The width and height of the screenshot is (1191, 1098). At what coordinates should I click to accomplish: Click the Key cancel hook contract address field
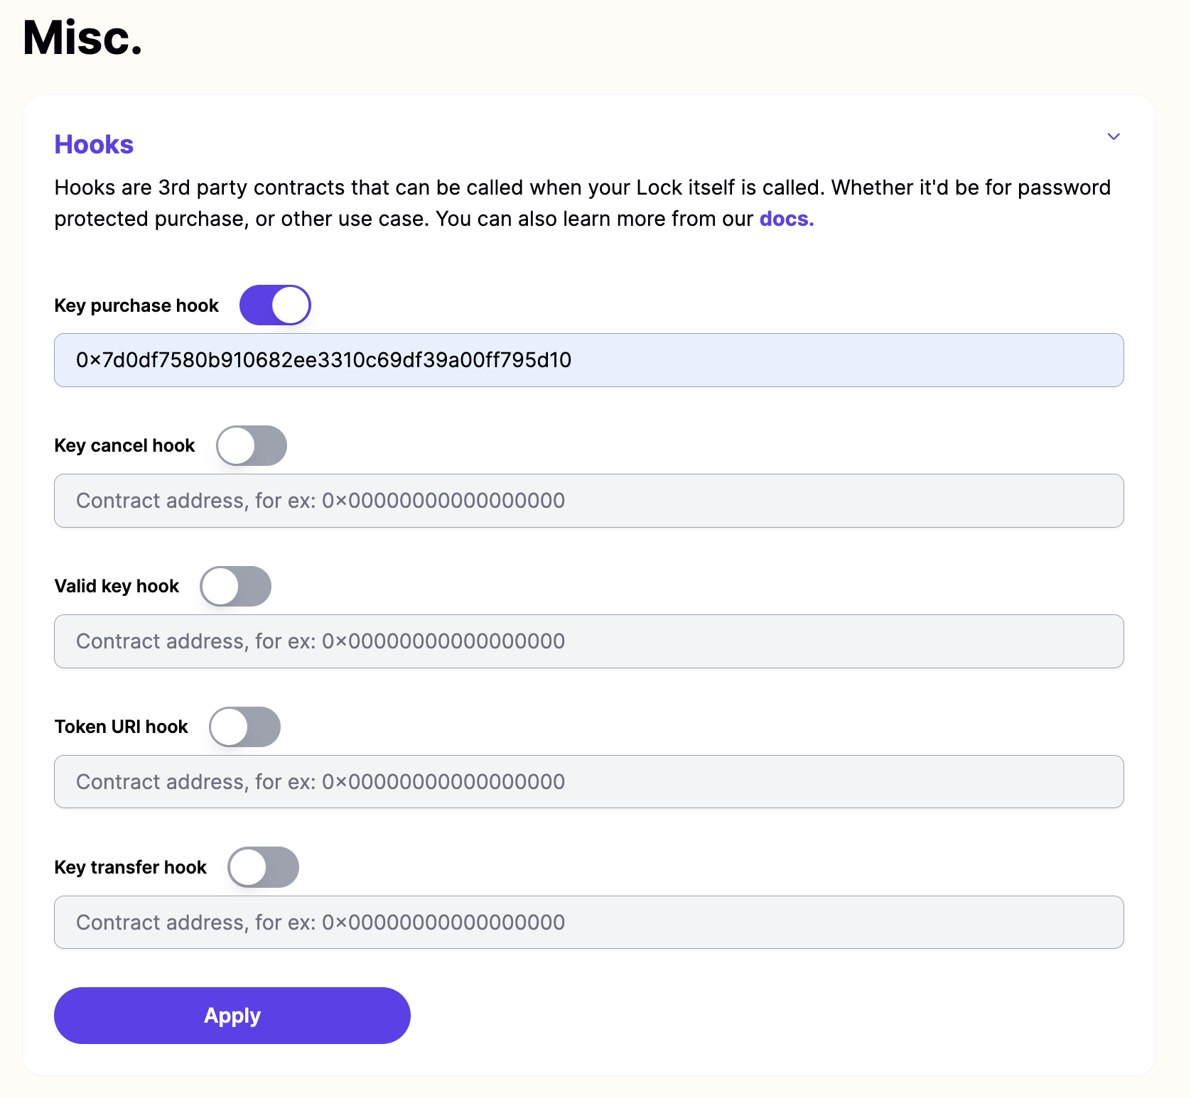pos(588,501)
